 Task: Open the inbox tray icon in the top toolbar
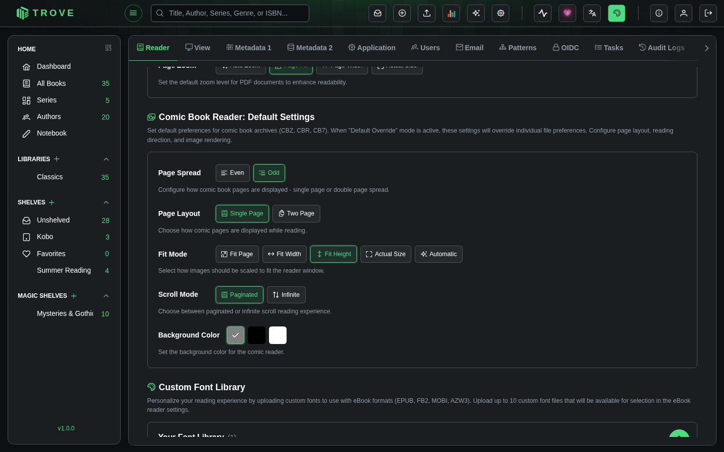pos(378,13)
